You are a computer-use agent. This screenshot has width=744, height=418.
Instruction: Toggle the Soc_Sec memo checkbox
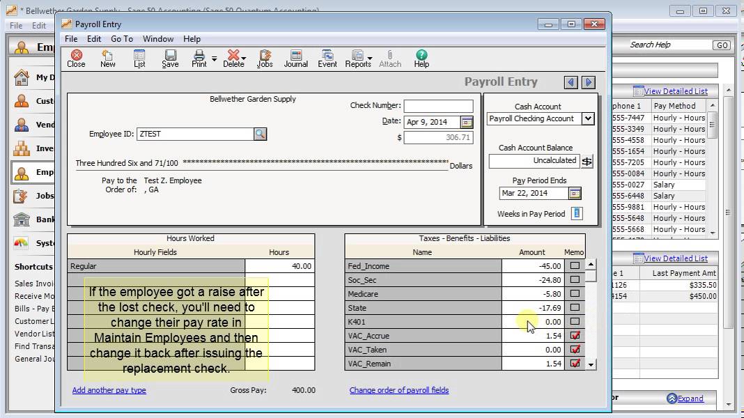(575, 279)
